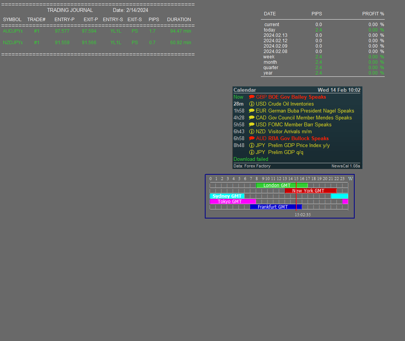Click the ENTRY-S column header
This screenshot has height=341, width=405.
tap(113, 20)
